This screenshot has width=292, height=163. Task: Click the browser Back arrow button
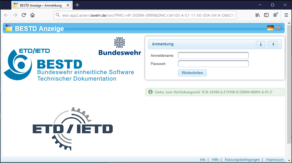pos(6,15)
